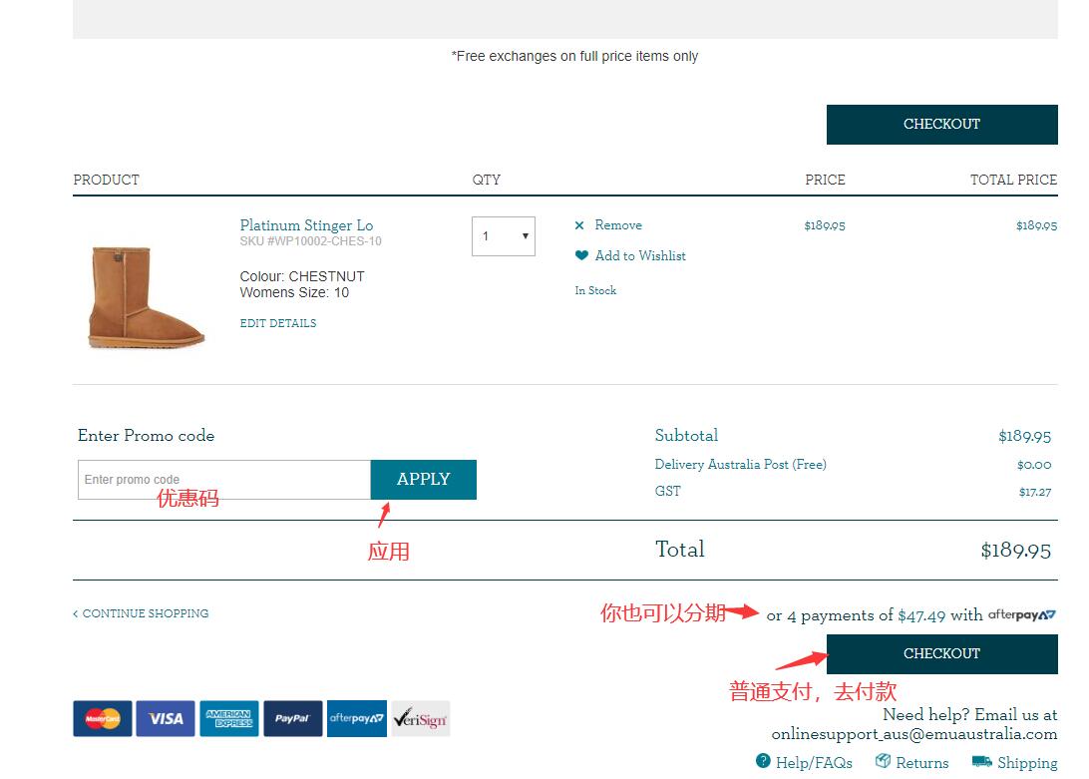Click the top CHECKOUT button
The height and width of the screenshot is (779, 1089).
click(941, 125)
